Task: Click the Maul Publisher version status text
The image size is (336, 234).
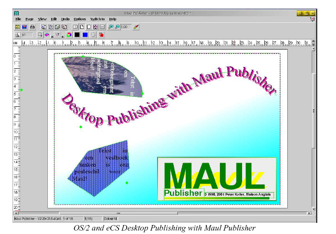Action: coord(38,219)
